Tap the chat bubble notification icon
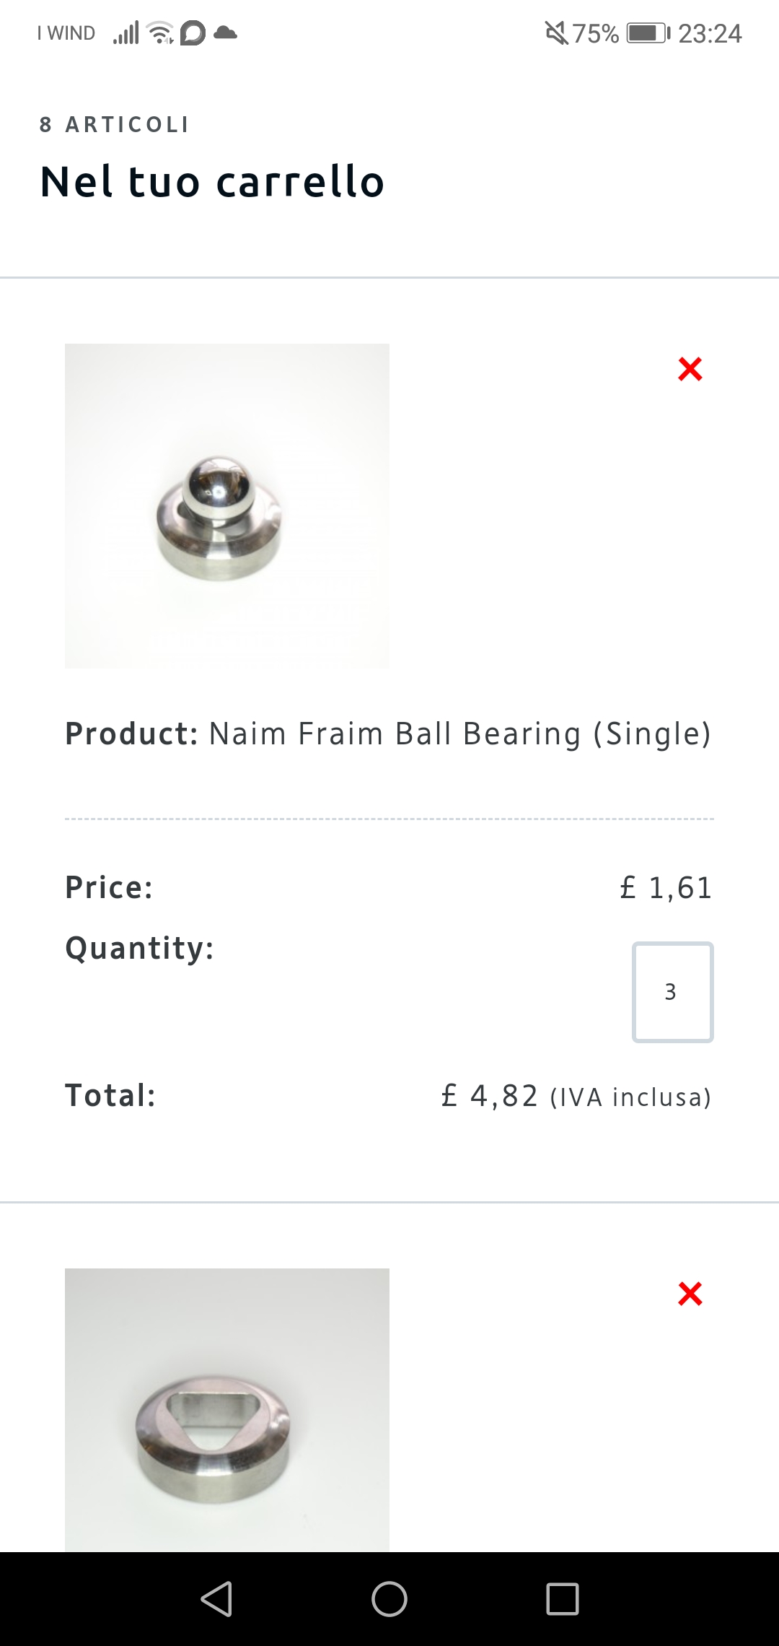Image resolution: width=779 pixels, height=1646 pixels. pos(193,32)
